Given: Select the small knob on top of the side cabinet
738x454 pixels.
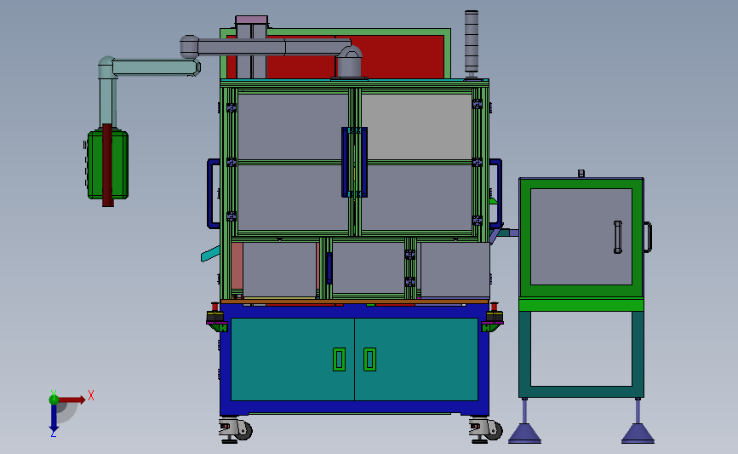Looking at the screenshot, I should [x=581, y=173].
